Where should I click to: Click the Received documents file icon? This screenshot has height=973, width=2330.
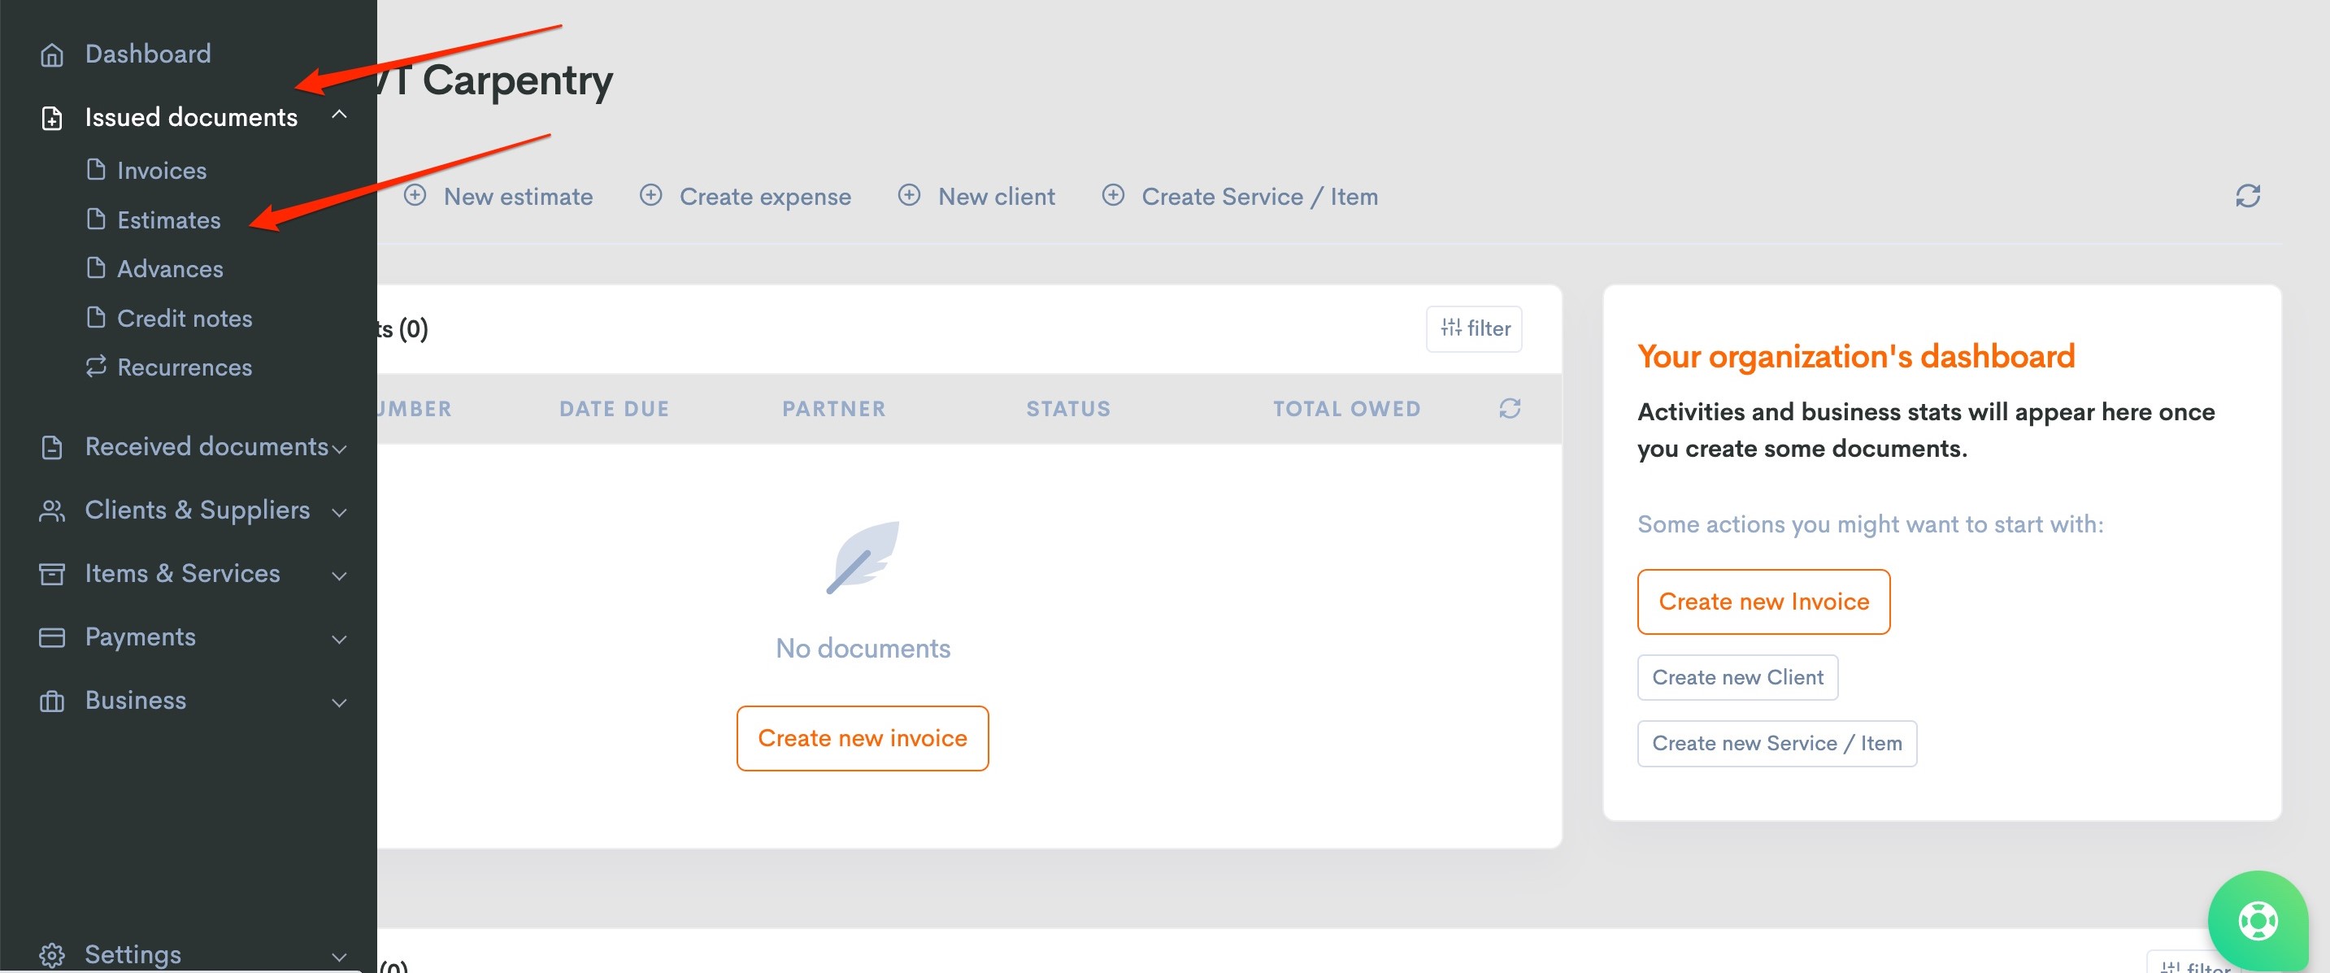point(51,448)
